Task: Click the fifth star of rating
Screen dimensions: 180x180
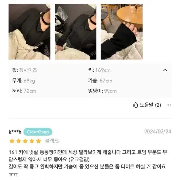Action: (38, 141)
